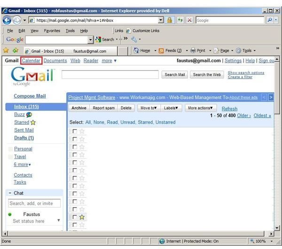Click the Add to Favorites star-plus icon
This screenshot has width=282, height=249.
(x=16, y=50)
